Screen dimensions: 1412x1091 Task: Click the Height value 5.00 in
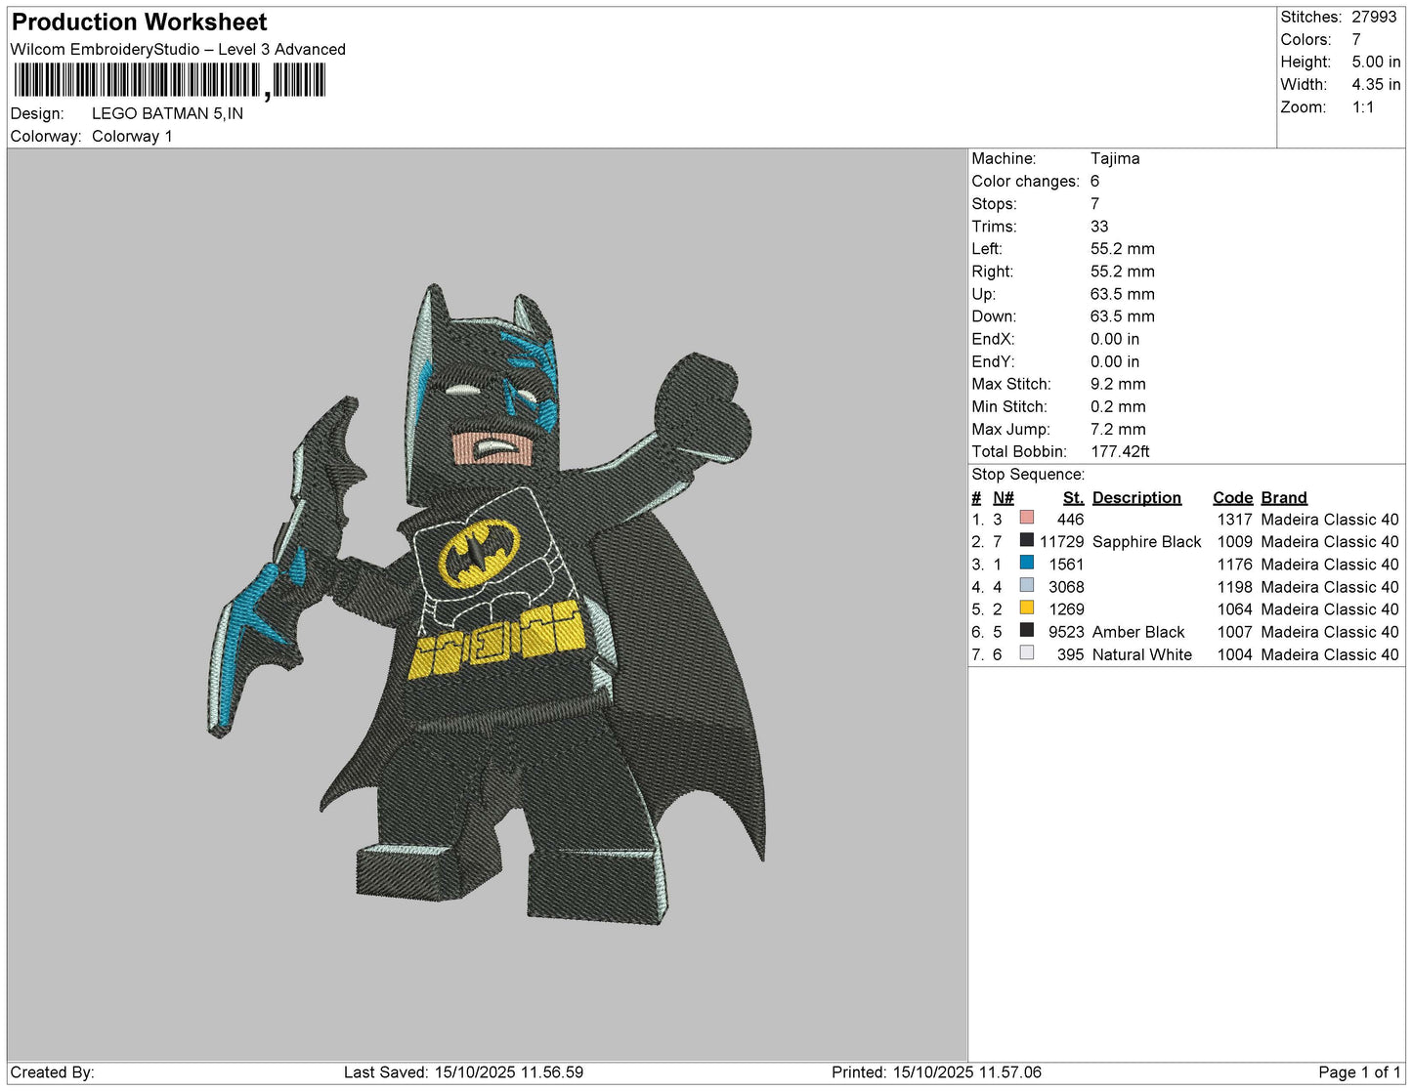tap(1376, 62)
